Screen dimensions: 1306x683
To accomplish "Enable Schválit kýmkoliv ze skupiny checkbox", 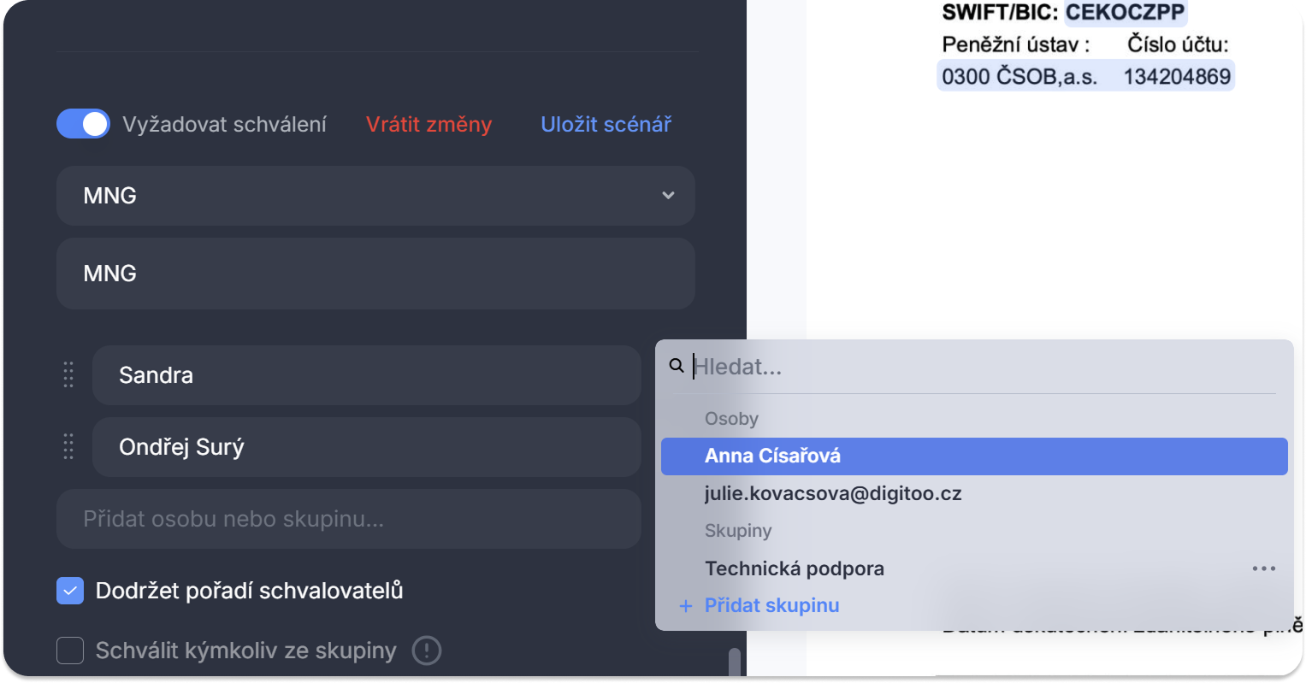I will click(x=70, y=651).
